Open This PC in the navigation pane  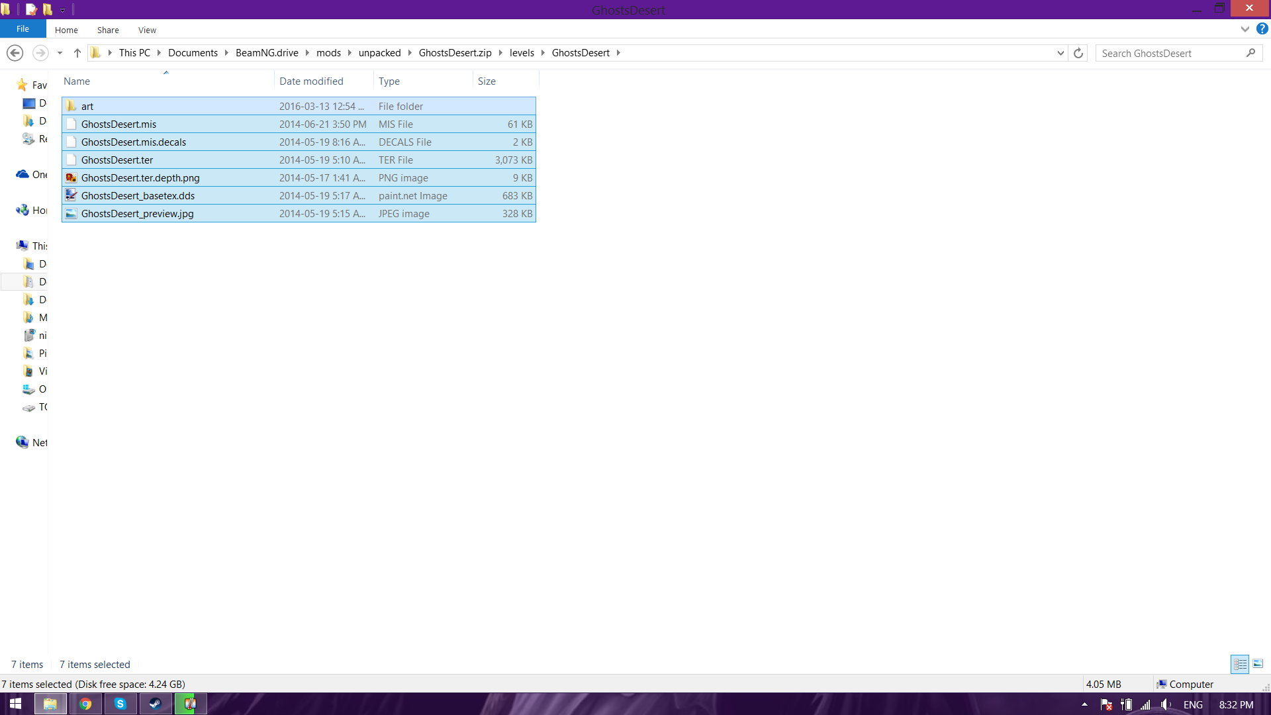pos(31,246)
